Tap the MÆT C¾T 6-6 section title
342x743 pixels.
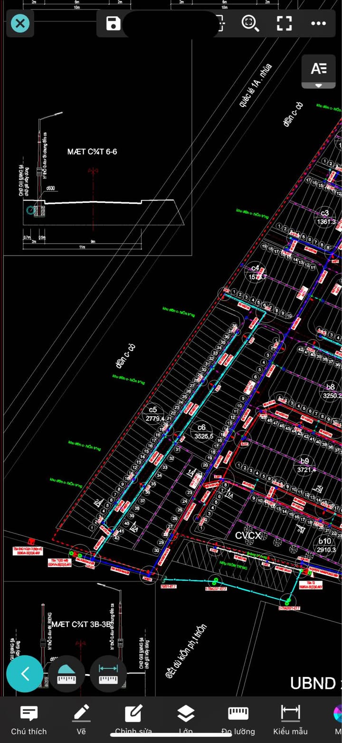(x=92, y=152)
